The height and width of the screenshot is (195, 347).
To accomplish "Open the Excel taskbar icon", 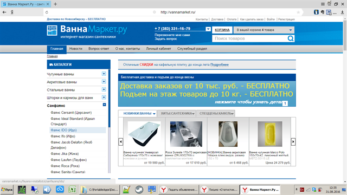I will pyautogui.click(x=72, y=190).
